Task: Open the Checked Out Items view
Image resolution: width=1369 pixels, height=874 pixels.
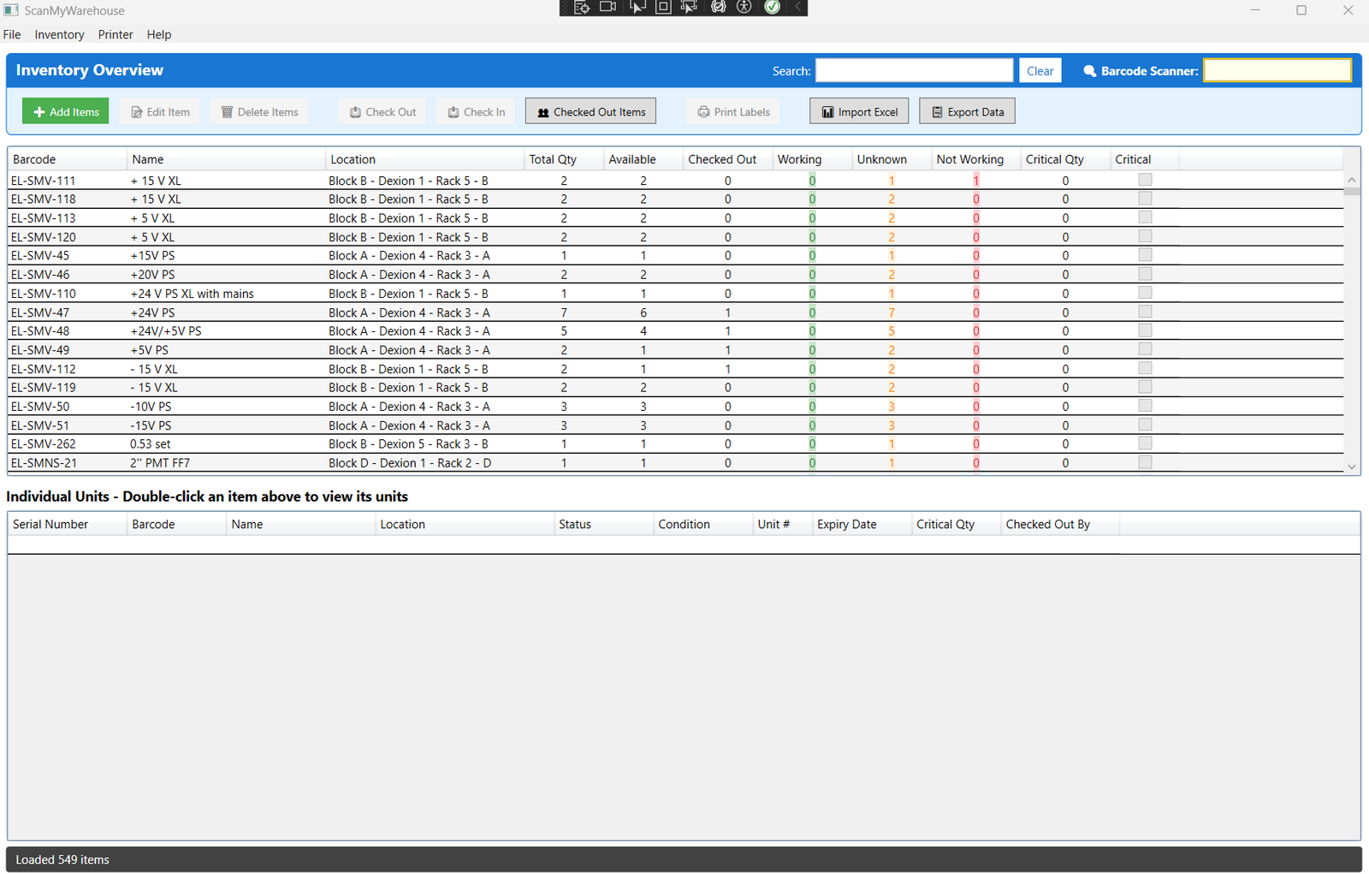Action: click(x=590, y=110)
